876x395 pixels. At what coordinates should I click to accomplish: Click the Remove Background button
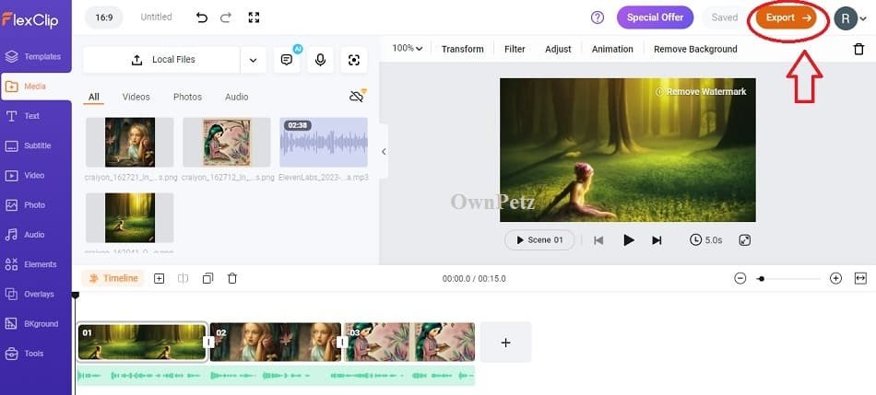695,49
